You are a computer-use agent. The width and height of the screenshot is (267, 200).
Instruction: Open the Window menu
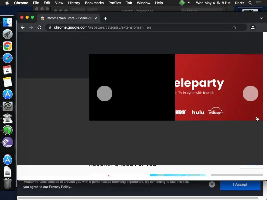(x=144, y=3)
